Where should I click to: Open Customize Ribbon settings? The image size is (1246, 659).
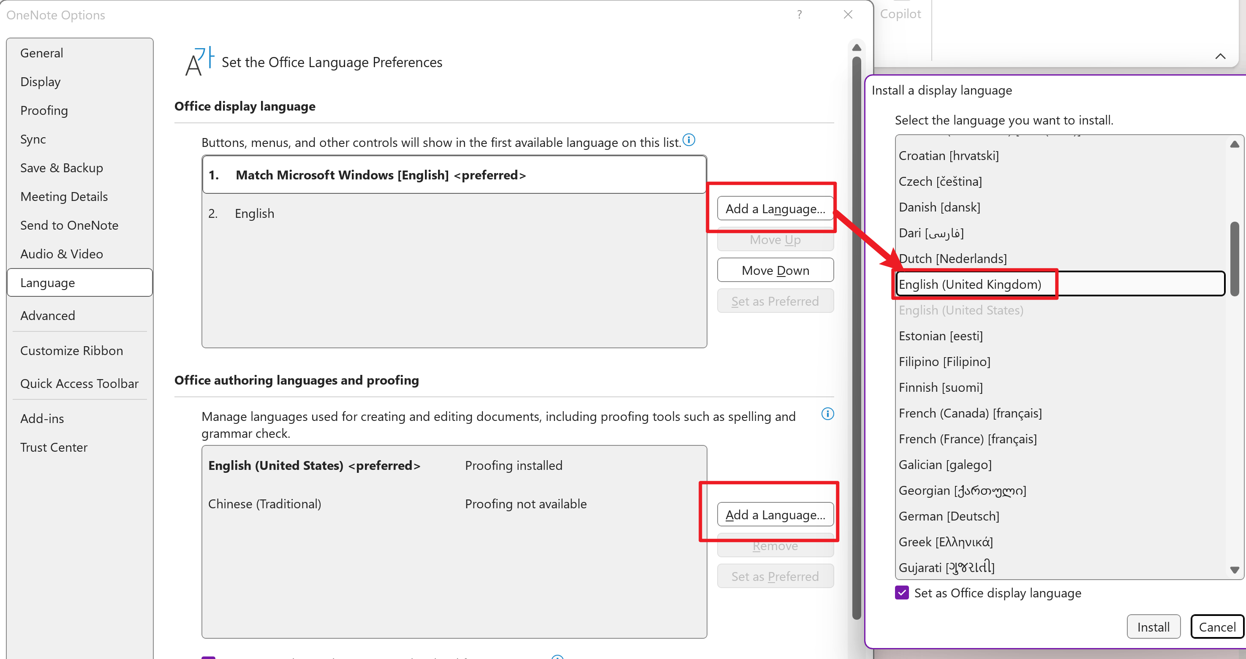[x=80, y=350]
